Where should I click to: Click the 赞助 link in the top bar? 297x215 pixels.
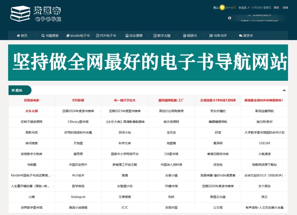[x=276, y=8]
